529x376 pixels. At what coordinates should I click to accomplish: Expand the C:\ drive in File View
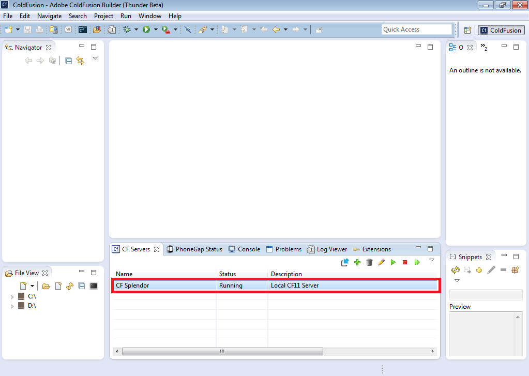point(12,296)
